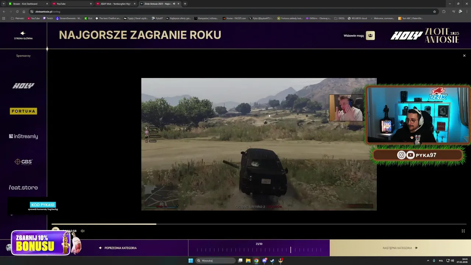Open the GBS sponsor logo
Screen dimensions: 471x265
click(23, 162)
